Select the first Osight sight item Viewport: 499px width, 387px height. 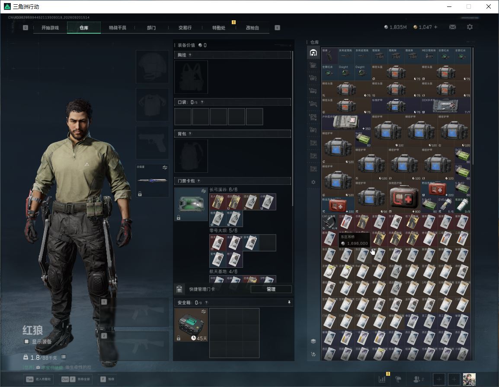pyautogui.click(x=346, y=73)
